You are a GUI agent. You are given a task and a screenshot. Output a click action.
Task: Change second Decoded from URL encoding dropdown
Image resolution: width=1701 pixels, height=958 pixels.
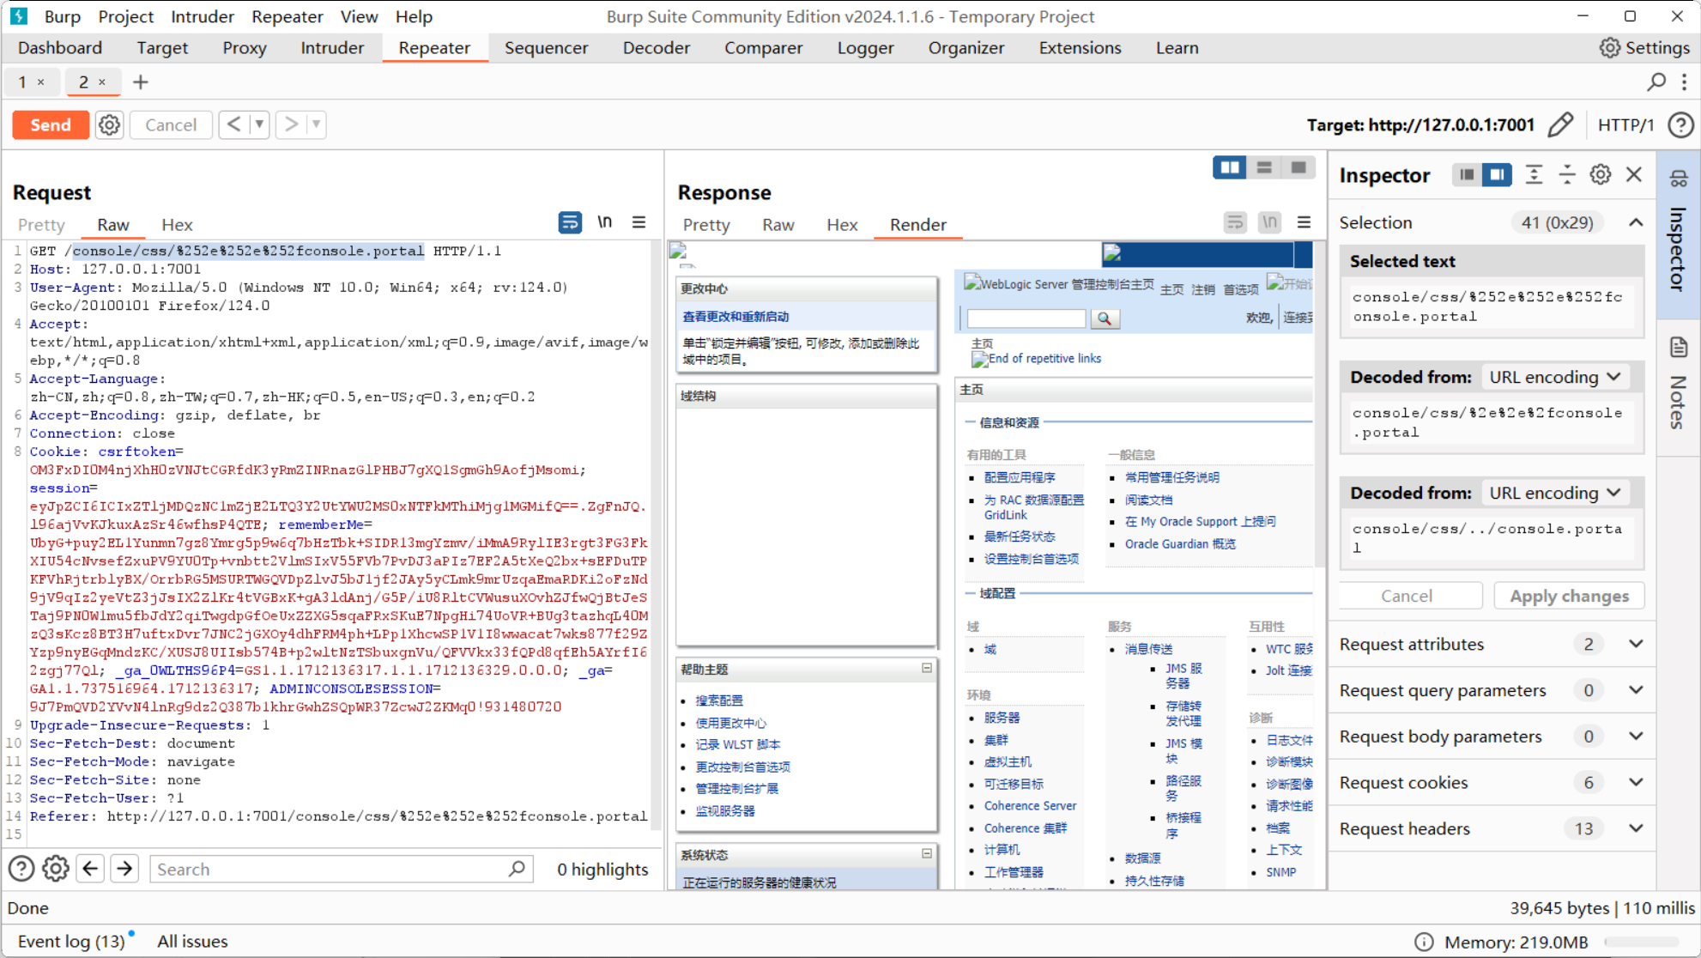tap(1554, 494)
